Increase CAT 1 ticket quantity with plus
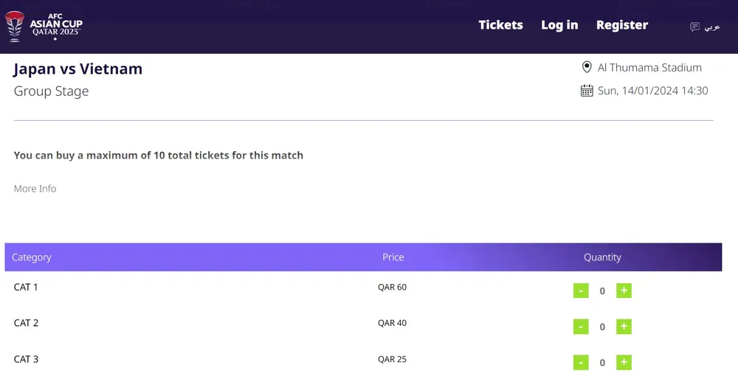This screenshot has width=738, height=388. 624,291
